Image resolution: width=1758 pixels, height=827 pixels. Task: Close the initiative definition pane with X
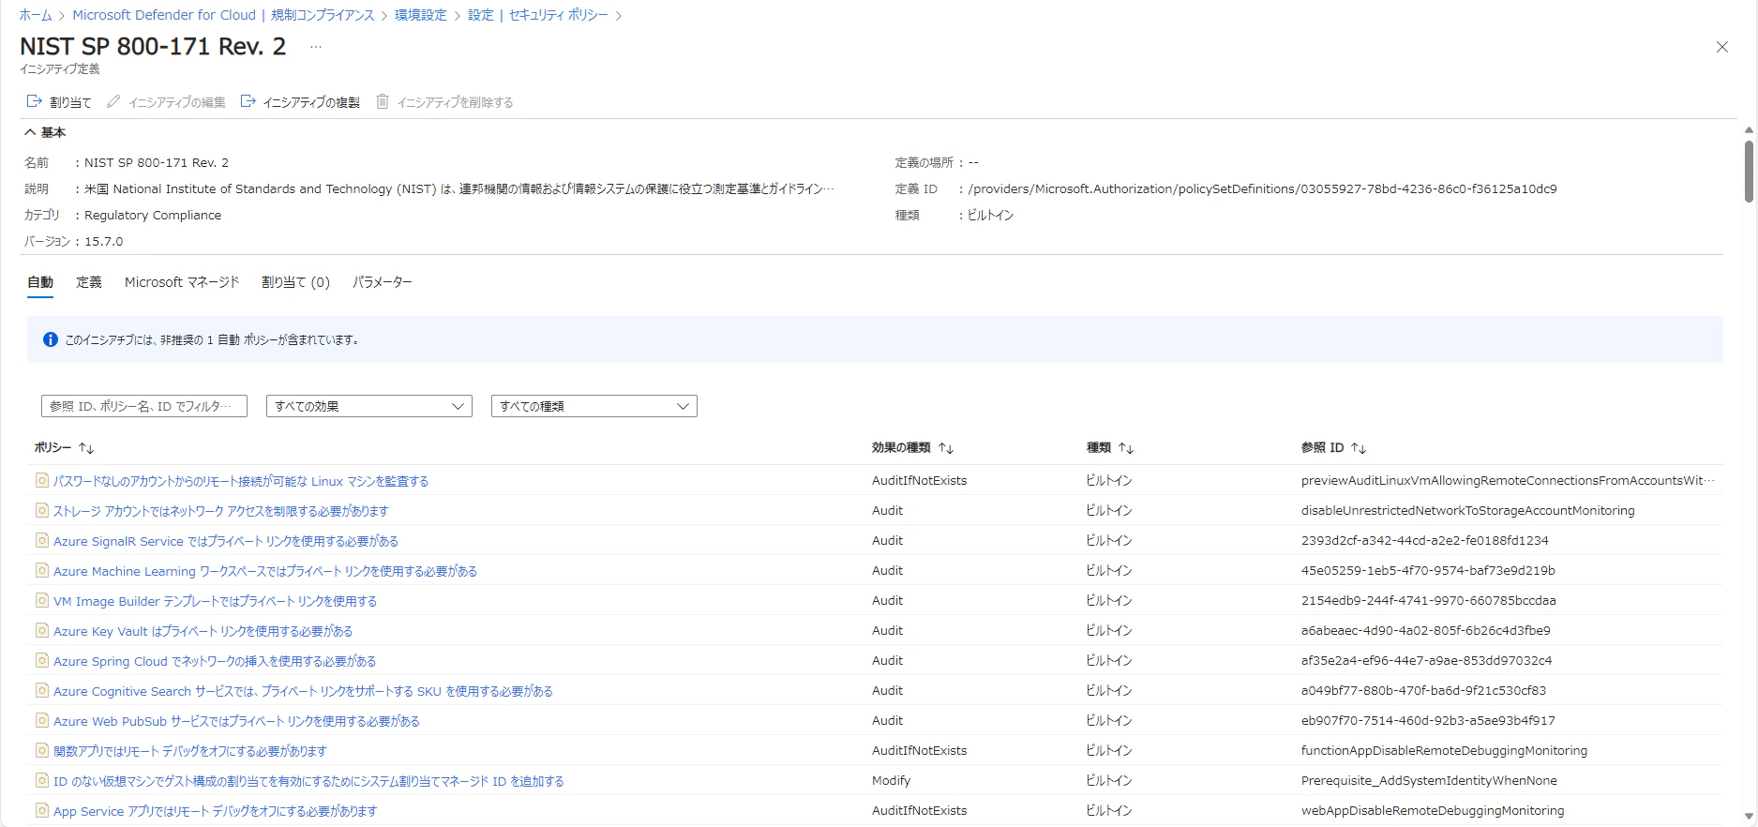pos(1722,47)
